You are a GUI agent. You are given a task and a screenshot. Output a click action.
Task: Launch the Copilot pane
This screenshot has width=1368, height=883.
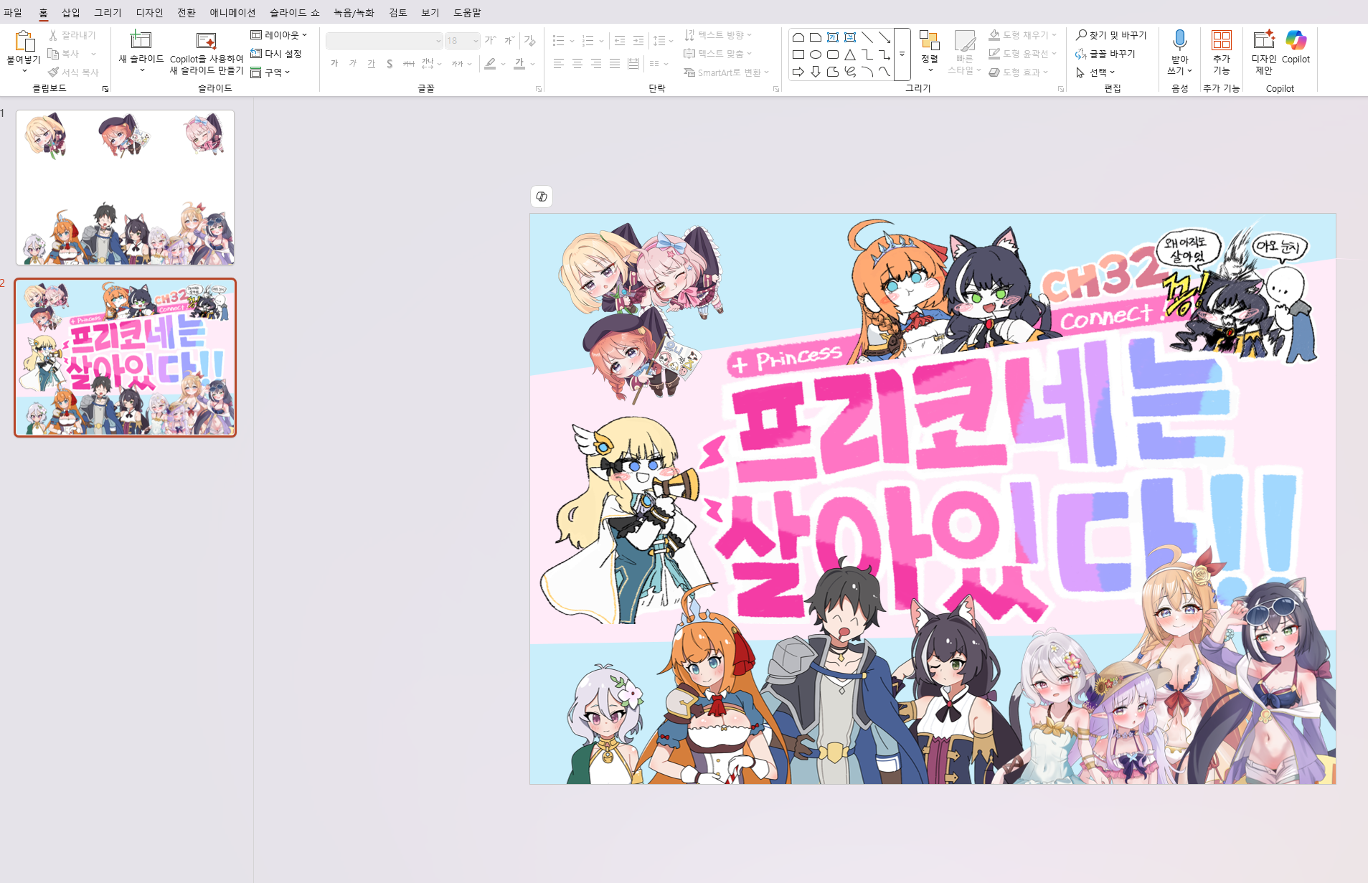point(1296,47)
